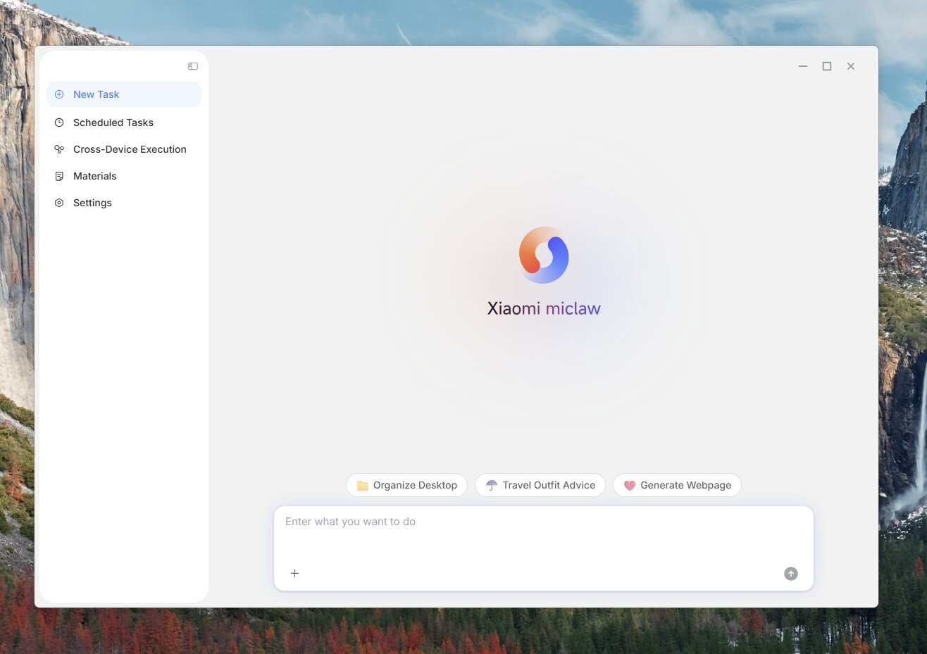This screenshot has width=927, height=654.
Task: Select the New Task plus icon
Action: [x=59, y=94]
